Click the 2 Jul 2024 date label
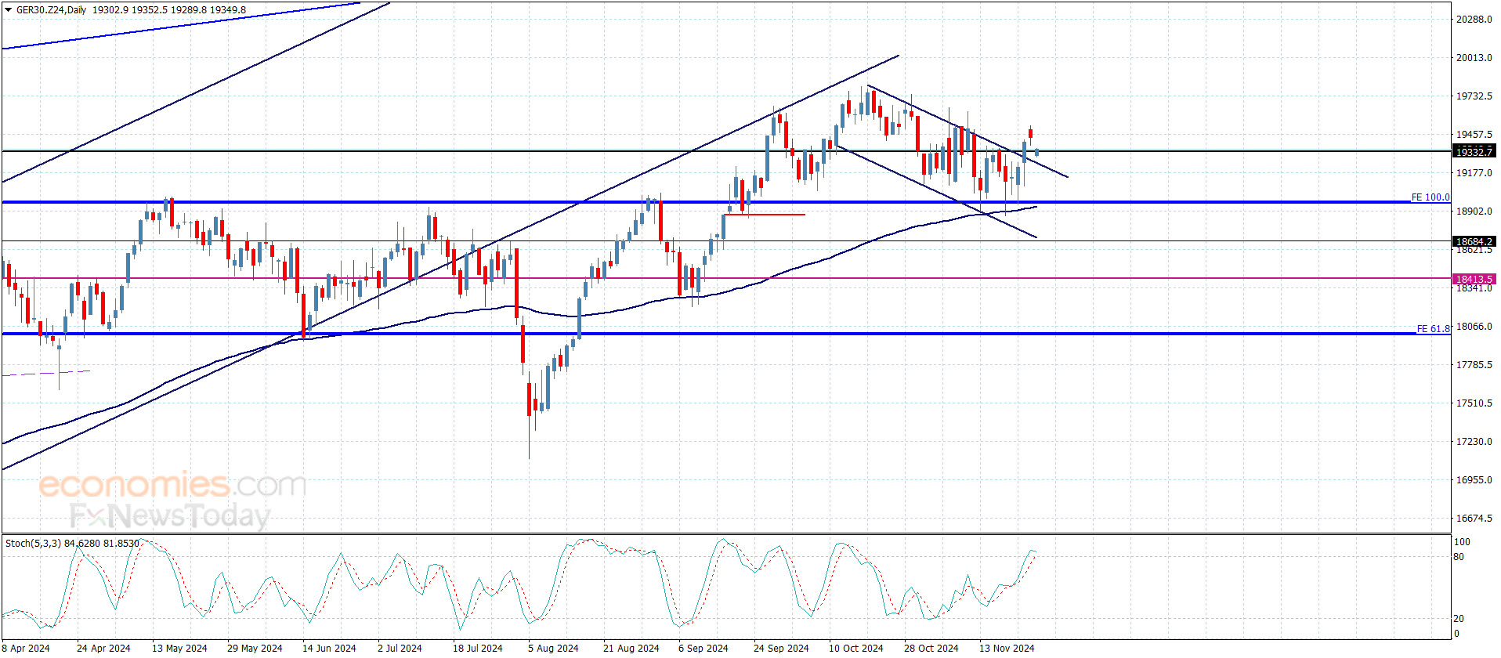Viewport: 1501px width, 658px height. click(x=400, y=648)
